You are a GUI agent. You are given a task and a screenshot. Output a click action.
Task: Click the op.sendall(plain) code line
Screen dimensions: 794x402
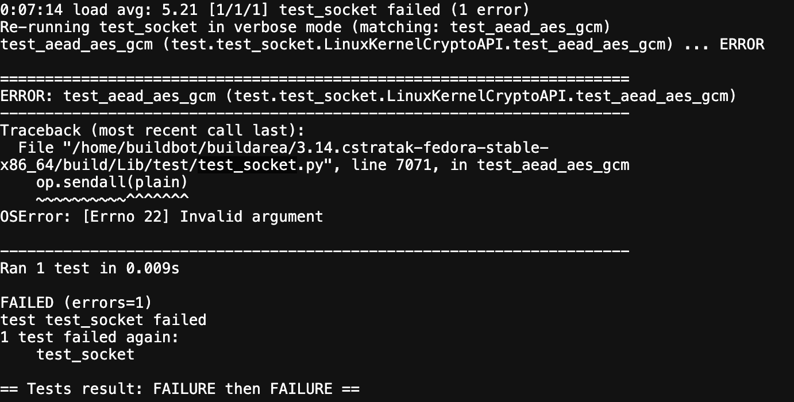(x=112, y=183)
